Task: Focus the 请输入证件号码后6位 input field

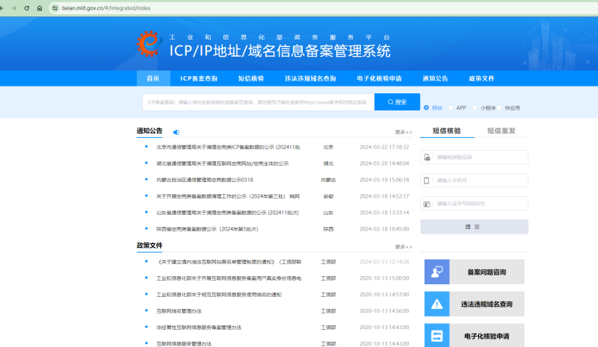Action: [x=475, y=204]
